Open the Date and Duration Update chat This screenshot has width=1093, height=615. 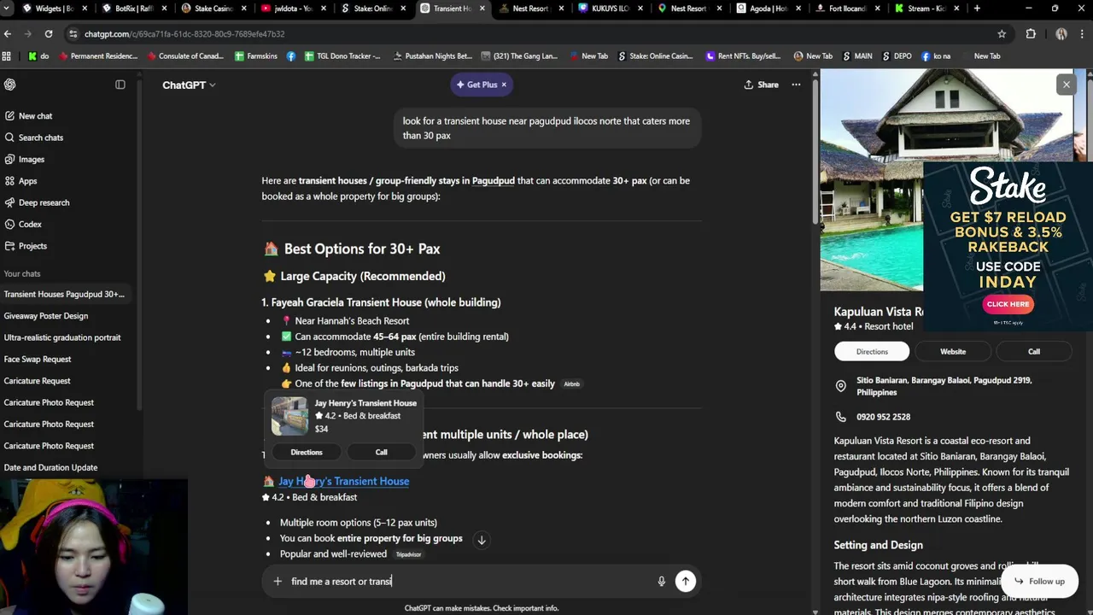pyautogui.click(x=50, y=467)
